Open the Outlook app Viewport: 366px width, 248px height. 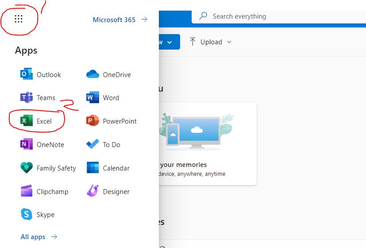click(x=41, y=74)
